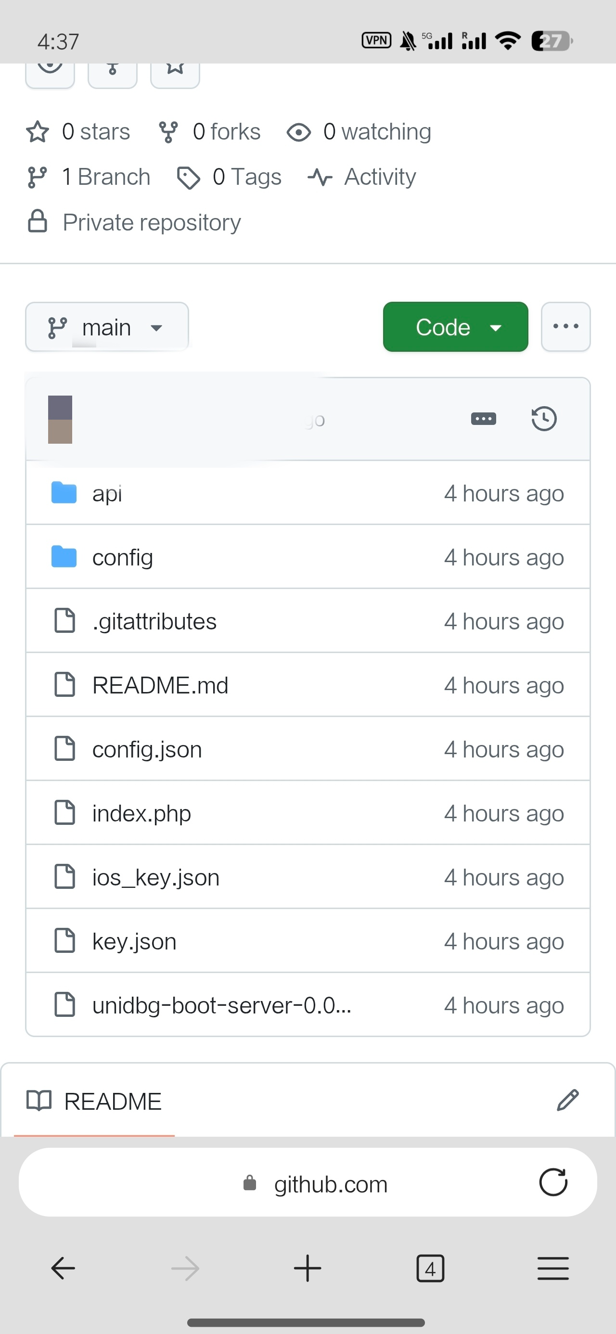Open the api folder
This screenshot has width=616, height=1334.
[107, 493]
